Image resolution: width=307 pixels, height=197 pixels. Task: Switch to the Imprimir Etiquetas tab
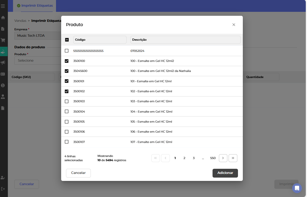tap(35, 6)
